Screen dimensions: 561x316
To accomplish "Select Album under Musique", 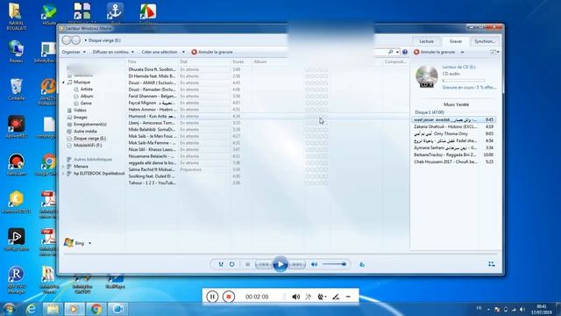I will [83, 97].
